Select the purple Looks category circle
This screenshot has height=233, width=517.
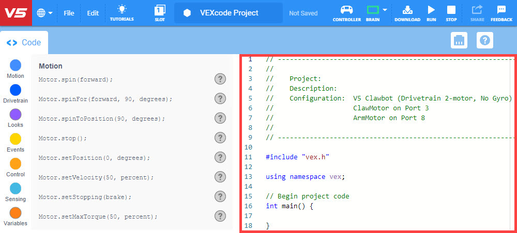pos(16,114)
